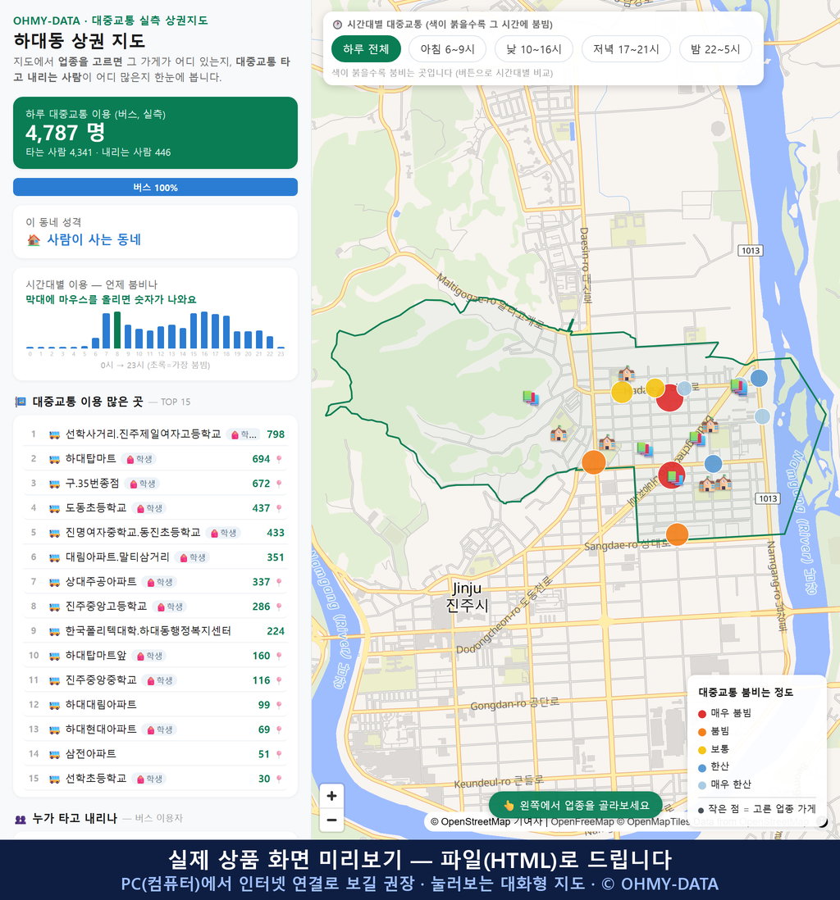Choose the 낮 10~16시 time filter
840x900 pixels.
click(534, 49)
